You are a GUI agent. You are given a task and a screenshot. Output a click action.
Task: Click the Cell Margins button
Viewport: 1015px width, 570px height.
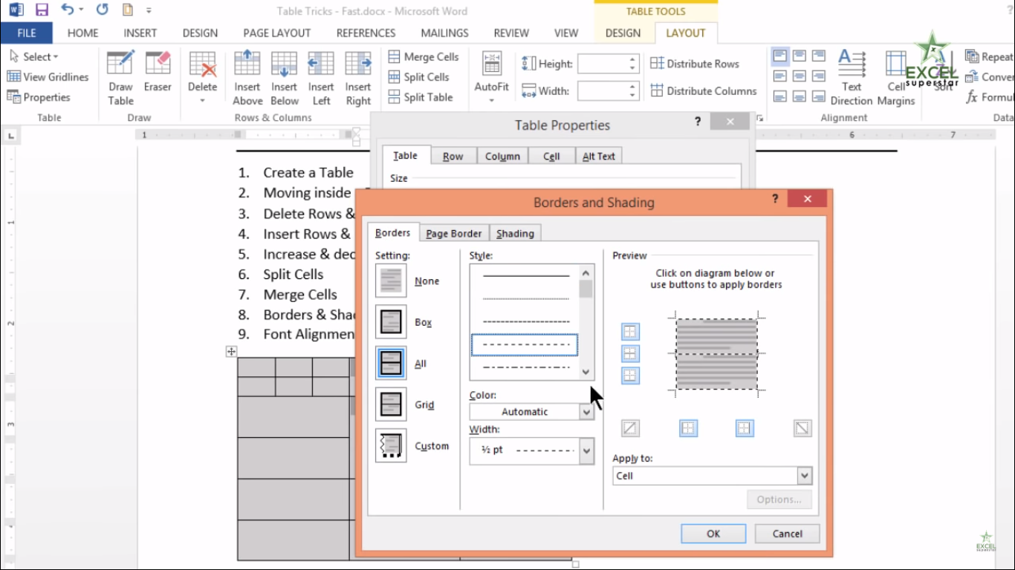tap(896, 79)
